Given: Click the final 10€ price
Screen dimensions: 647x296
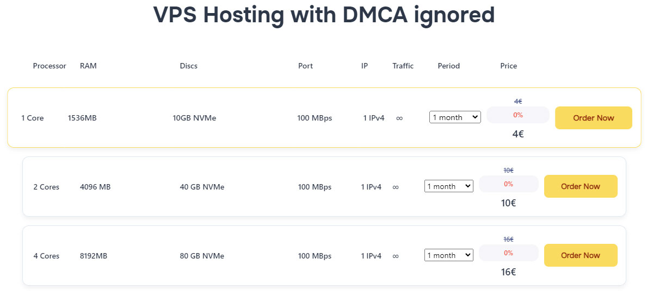Looking at the screenshot, I should click(x=508, y=203).
